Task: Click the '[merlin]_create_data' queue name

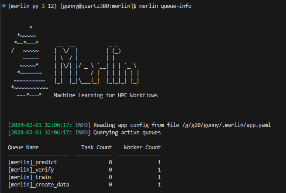Action: pos(39,185)
